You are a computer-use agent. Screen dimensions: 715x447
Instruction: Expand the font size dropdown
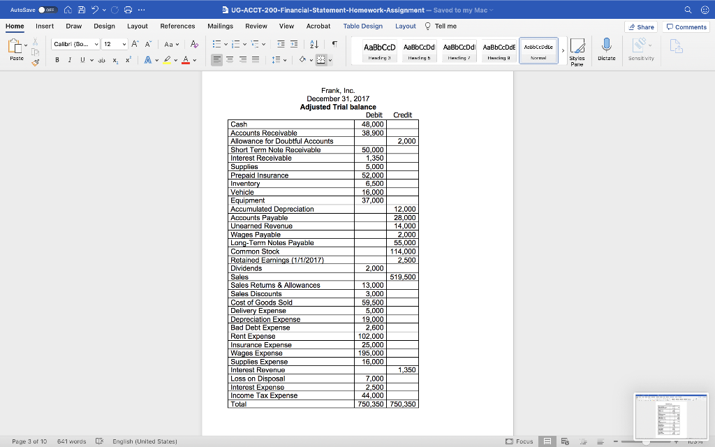[x=124, y=44]
